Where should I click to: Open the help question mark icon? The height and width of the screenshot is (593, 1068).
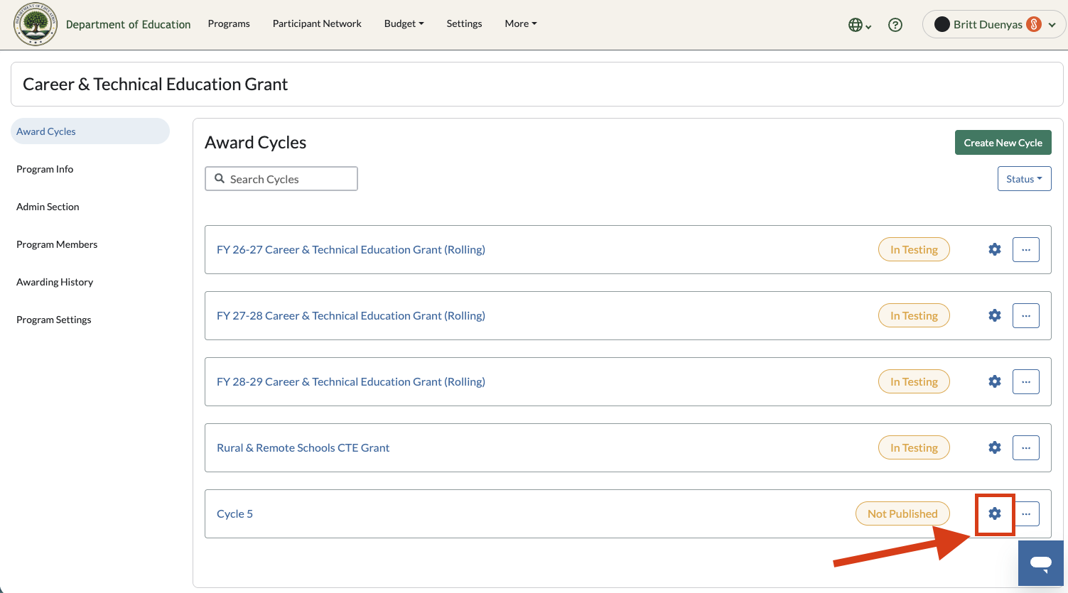(895, 25)
